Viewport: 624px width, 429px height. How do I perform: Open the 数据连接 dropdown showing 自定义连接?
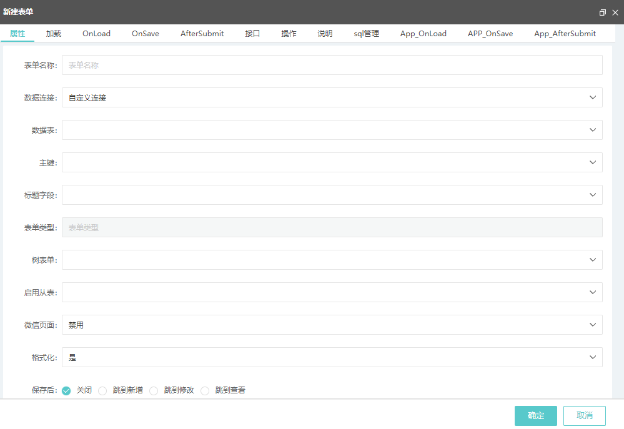click(332, 97)
